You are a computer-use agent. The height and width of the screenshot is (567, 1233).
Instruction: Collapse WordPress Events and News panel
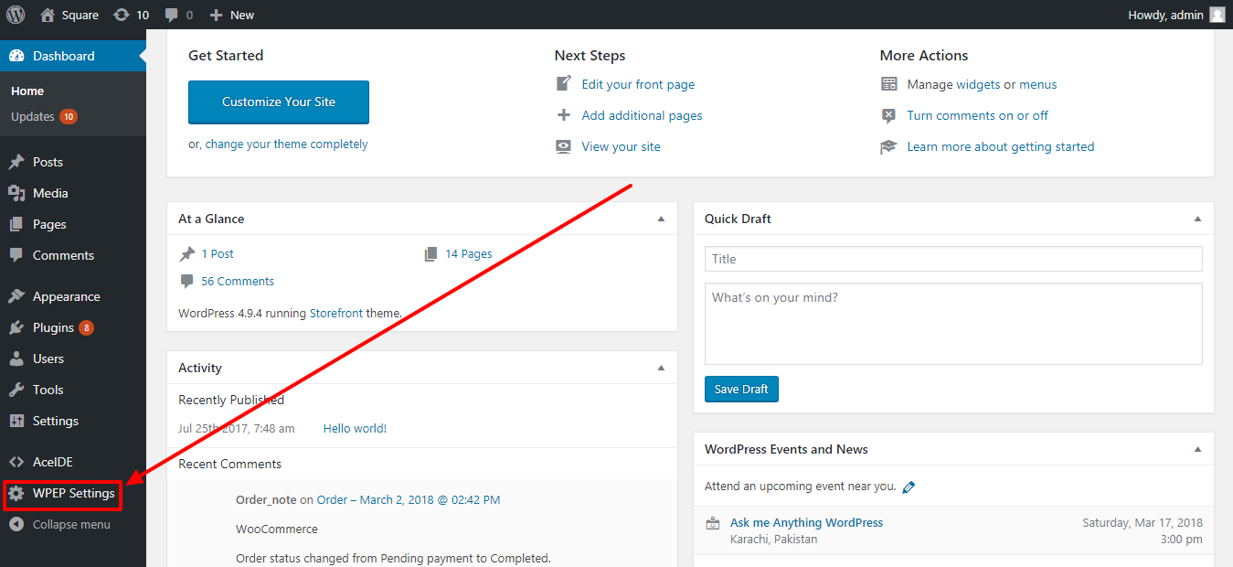tap(1197, 449)
